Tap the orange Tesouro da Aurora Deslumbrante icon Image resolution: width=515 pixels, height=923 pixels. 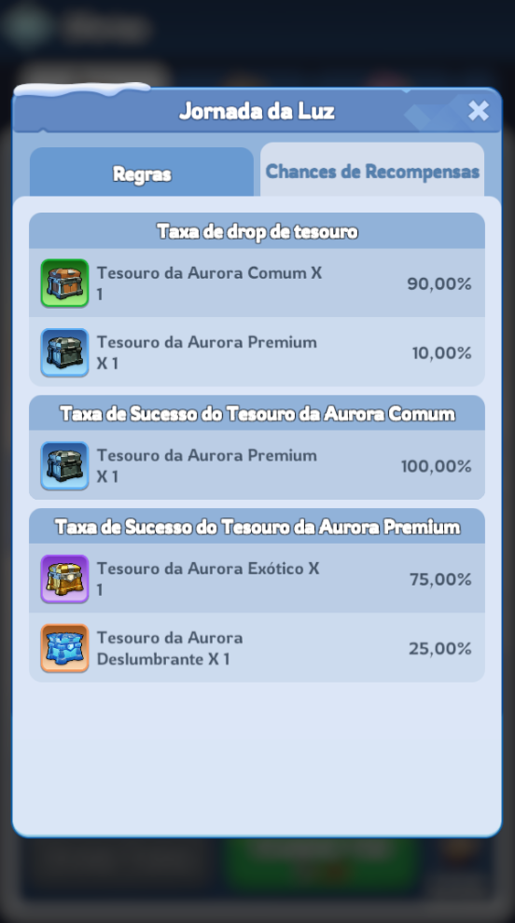click(64, 648)
